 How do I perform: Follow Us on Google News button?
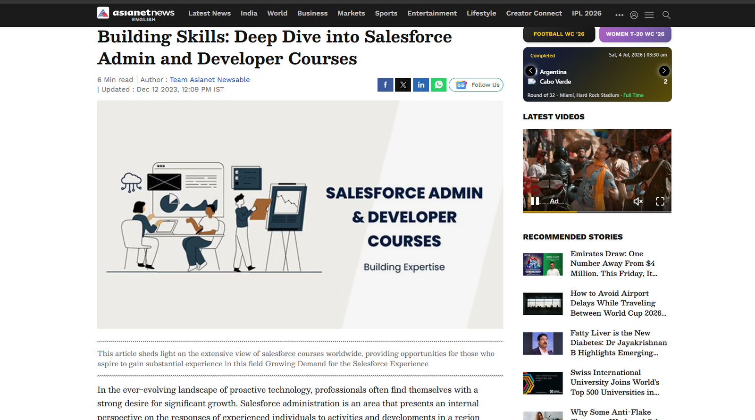pyautogui.click(x=476, y=85)
